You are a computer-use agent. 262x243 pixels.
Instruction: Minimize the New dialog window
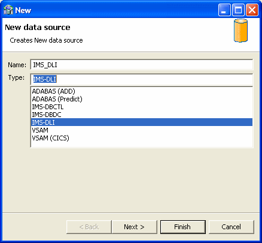pyautogui.click(x=224, y=10)
